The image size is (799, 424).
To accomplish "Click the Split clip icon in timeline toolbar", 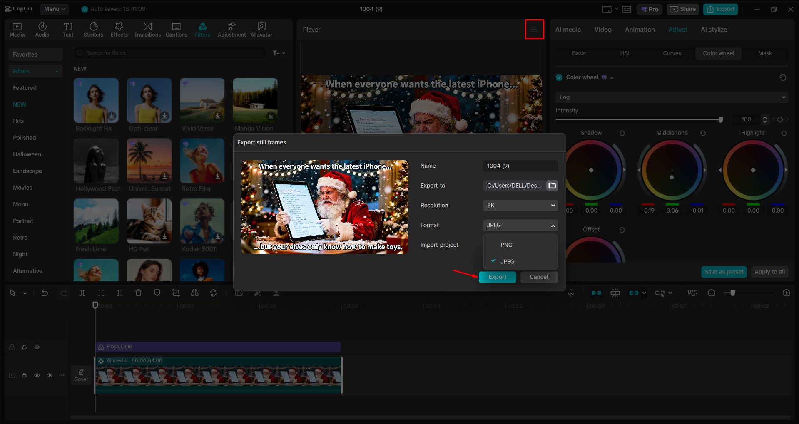I will (x=82, y=293).
